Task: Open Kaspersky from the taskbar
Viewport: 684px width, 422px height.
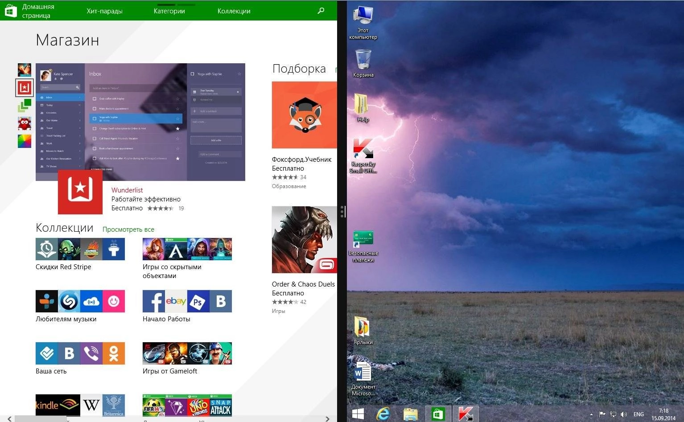Action: coord(466,414)
